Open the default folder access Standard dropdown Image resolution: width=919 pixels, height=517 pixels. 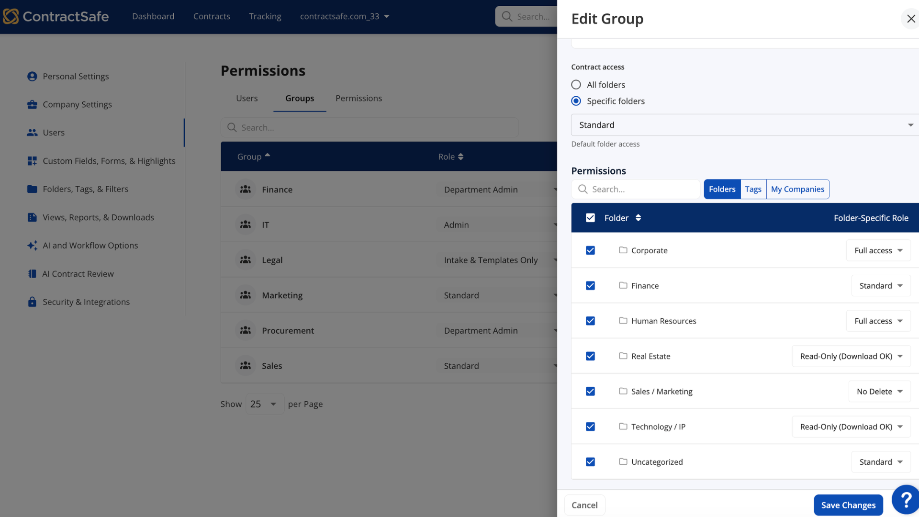745,125
